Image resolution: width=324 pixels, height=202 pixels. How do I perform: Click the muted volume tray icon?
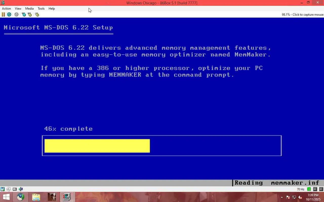(300, 197)
